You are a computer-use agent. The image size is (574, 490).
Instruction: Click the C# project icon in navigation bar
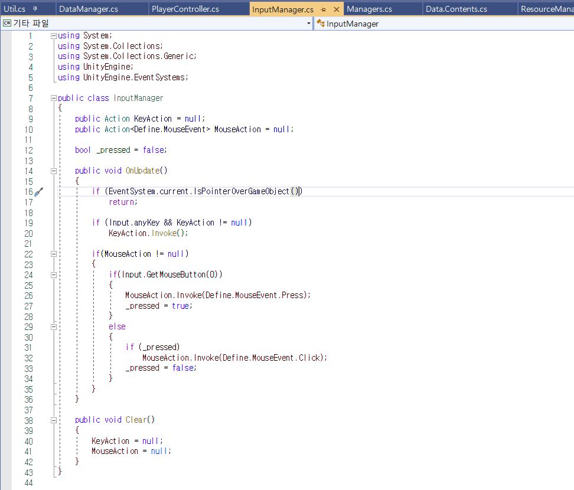click(x=7, y=24)
